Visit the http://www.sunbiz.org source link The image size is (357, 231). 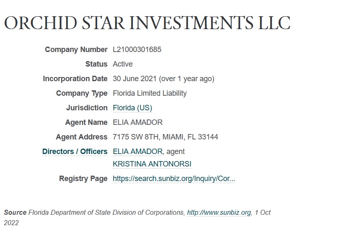(219, 213)
